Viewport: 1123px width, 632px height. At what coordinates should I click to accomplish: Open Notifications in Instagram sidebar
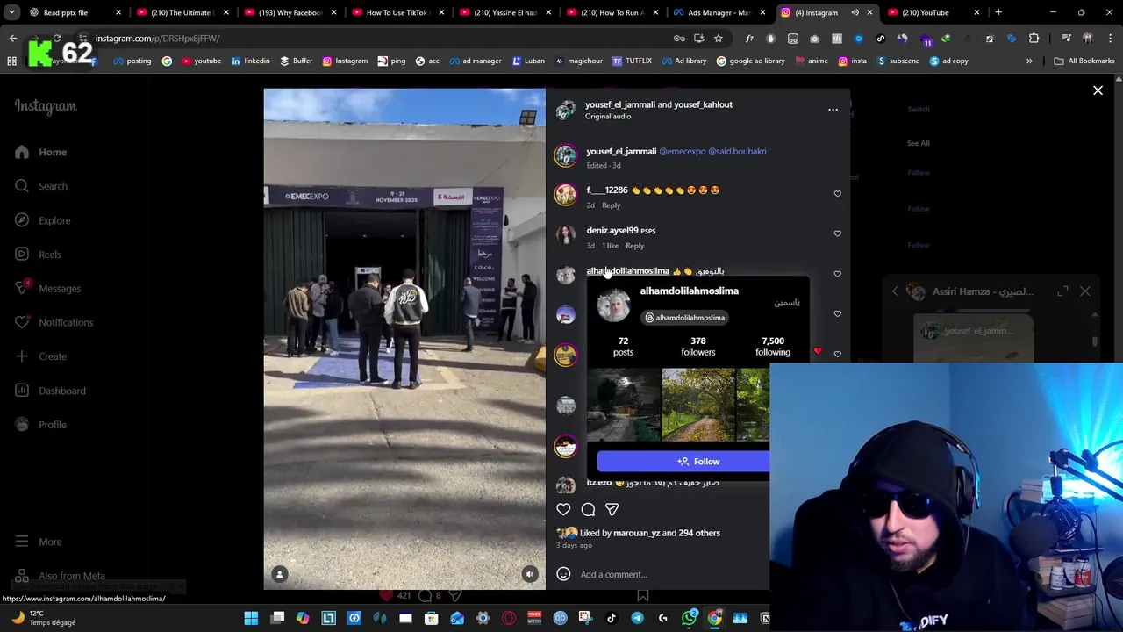pos(54,322)
